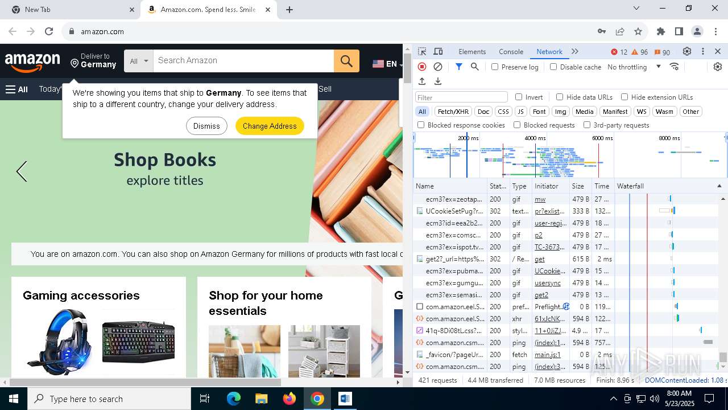Check 3rd-party requests checkbox
This screenshot has height=410, width=728.
(x=587, y=125)
